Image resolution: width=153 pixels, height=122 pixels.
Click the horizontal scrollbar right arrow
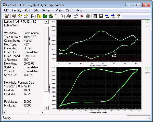point(42,112)
